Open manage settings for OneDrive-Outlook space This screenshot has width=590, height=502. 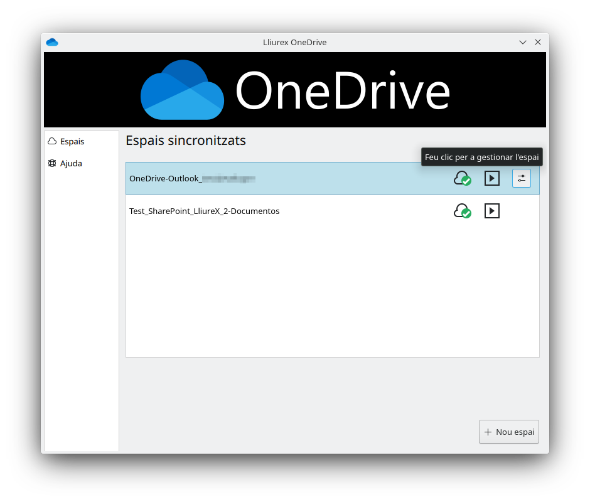(521, 179)
